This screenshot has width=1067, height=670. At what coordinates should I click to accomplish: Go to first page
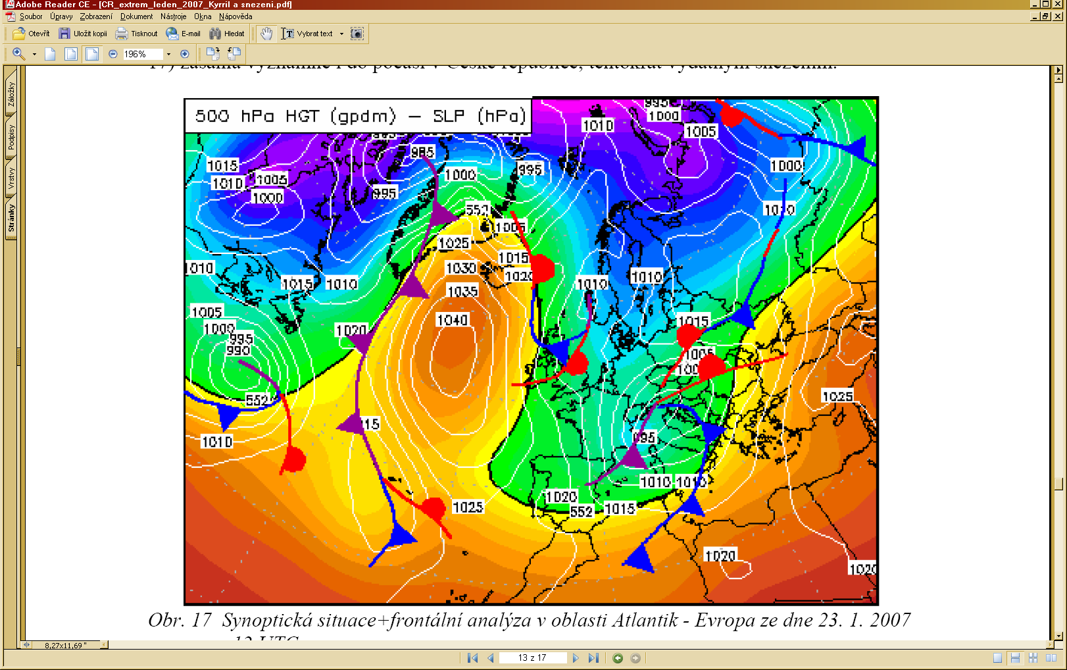coord(472,658)
